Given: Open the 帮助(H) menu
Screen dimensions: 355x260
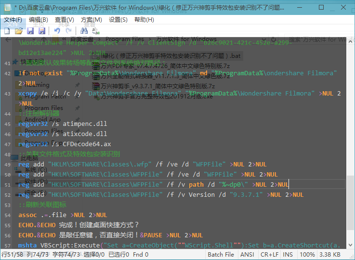Looking at the screenshot, I should pyautogui.click(x=144, y=20).
